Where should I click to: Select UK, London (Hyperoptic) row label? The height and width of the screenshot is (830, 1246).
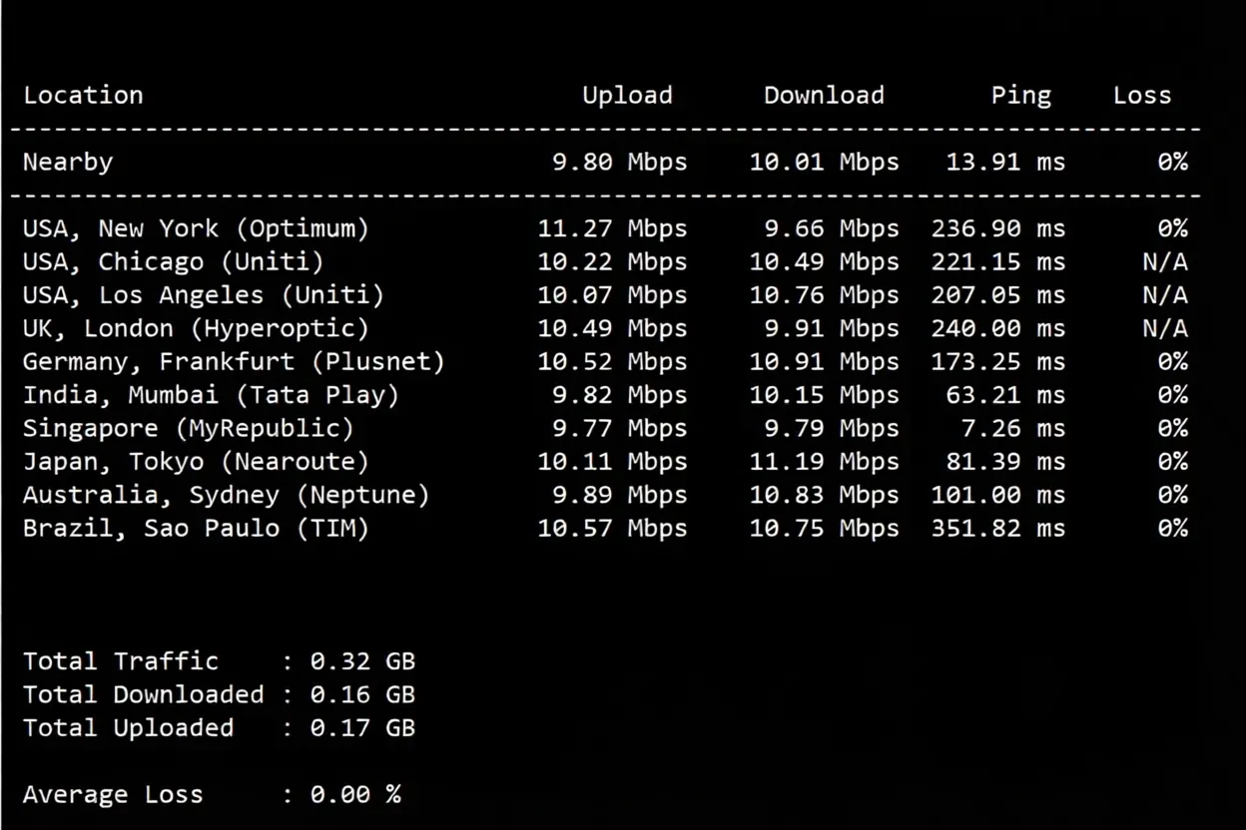click(196, 329)
